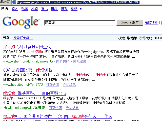
Task: Open the 资讯 news tab
Action: pos(45,8)
